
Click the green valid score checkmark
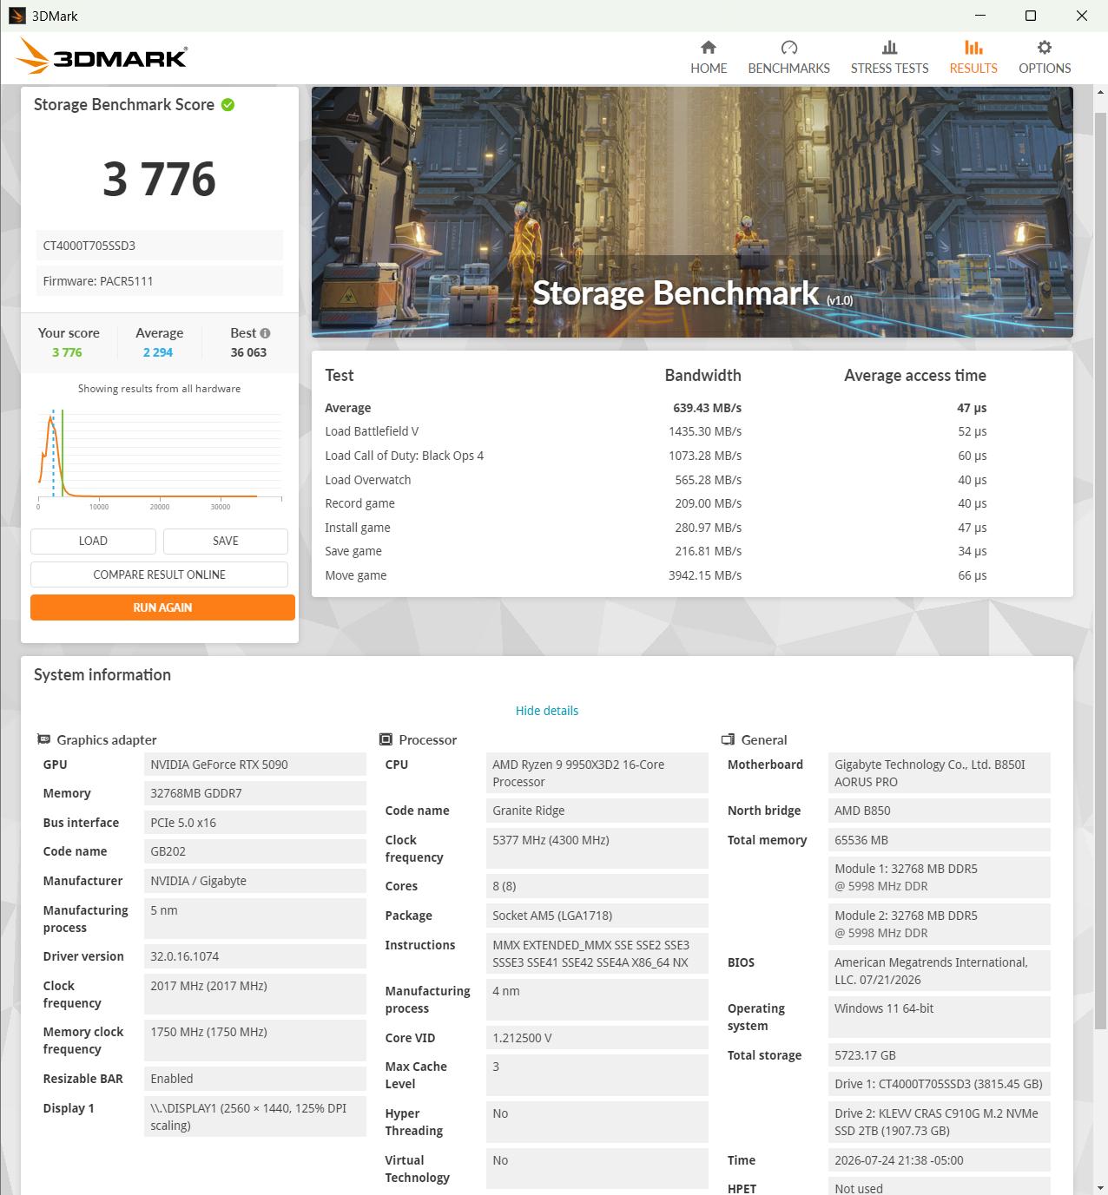(x=228, y=105)
